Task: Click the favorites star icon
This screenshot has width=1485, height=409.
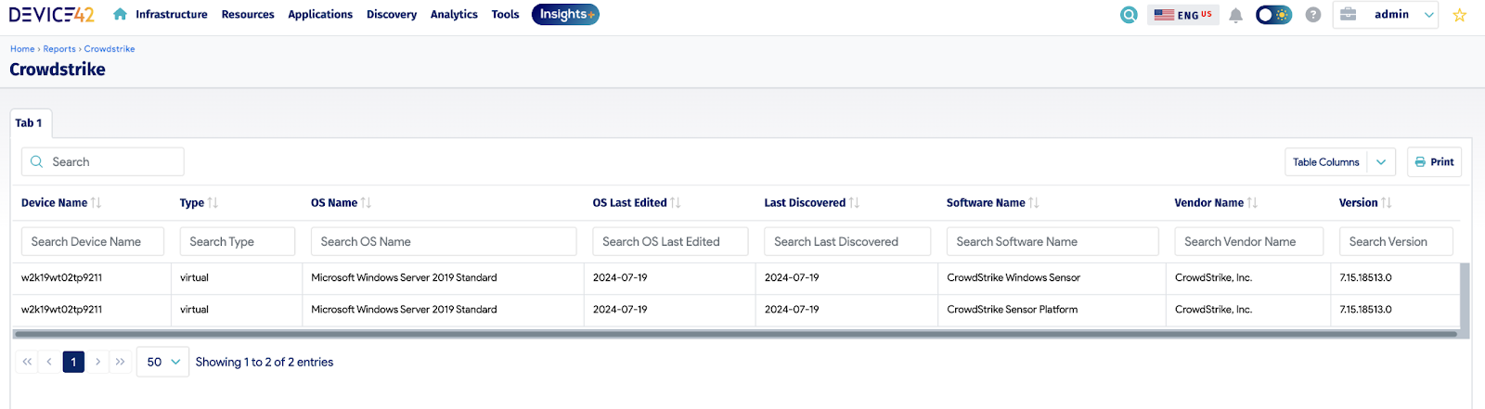Action: 1459,15
